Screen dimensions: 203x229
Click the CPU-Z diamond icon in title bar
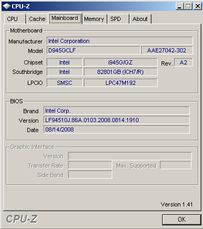click(7, 6)
